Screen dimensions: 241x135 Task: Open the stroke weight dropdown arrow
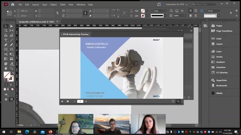click(x=165, y=11)
